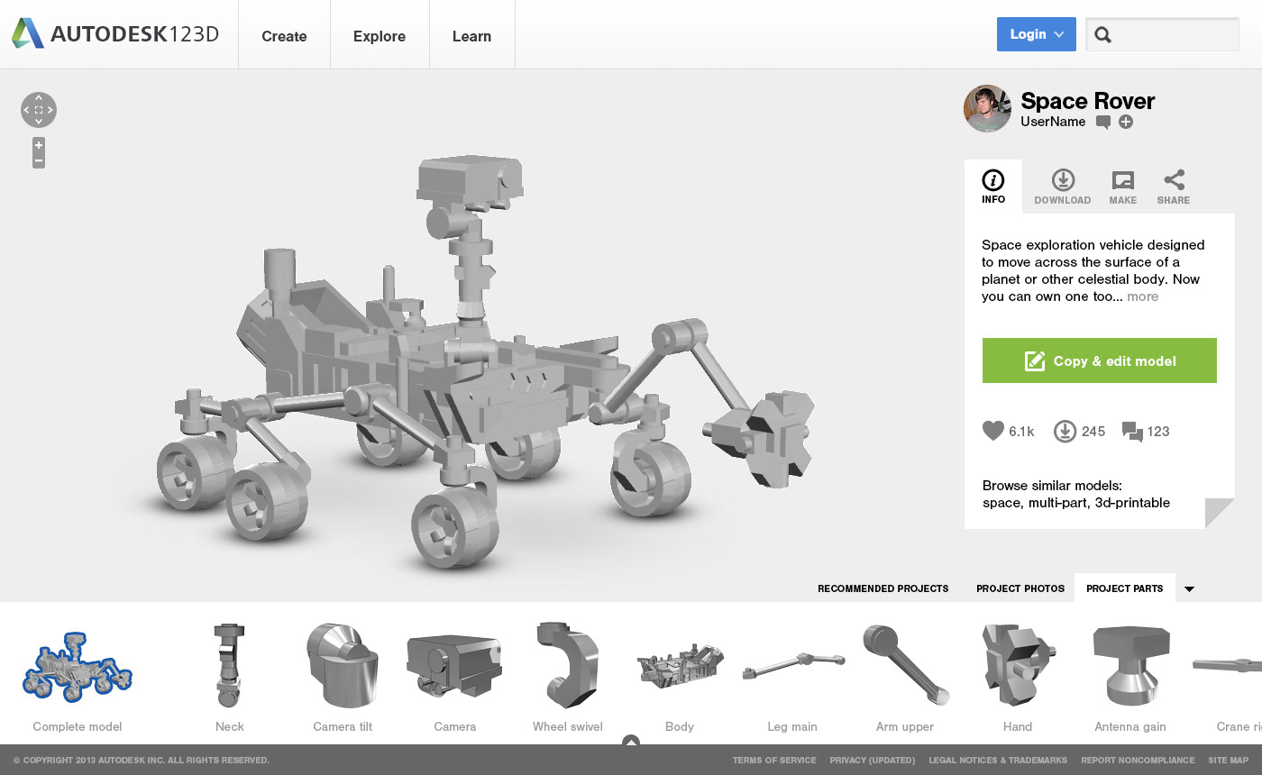Click the orbit navigation wheel control
Screen dimensions: 1262x775
(x=39, y=110)
